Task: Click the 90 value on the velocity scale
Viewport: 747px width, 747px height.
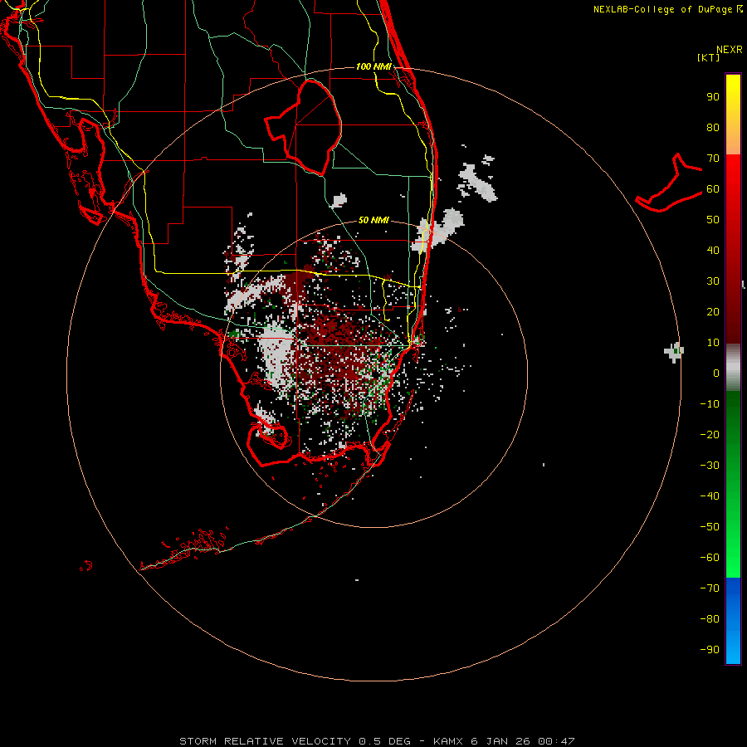Action: tap(713, 97)
